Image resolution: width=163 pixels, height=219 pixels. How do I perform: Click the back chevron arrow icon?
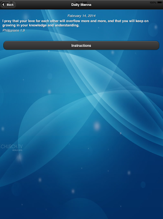point(3,5)
